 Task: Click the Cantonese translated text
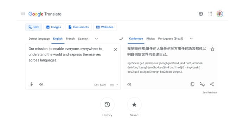click(167, 52)
